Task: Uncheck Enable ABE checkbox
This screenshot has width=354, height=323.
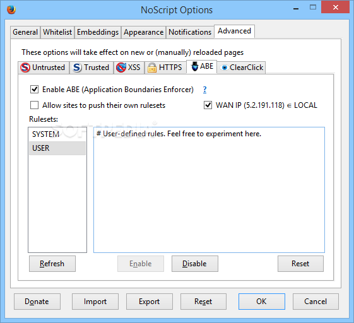Action: pyautogui.click(x=34, y=90)
